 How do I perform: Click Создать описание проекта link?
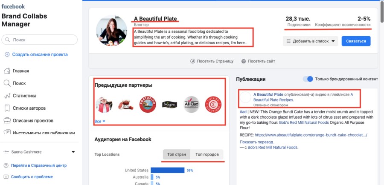40,54
